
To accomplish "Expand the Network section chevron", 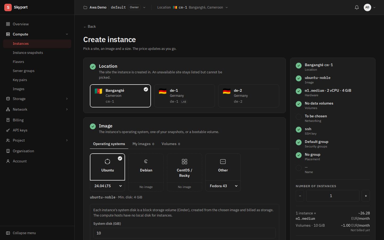I will tap(67, 109).
